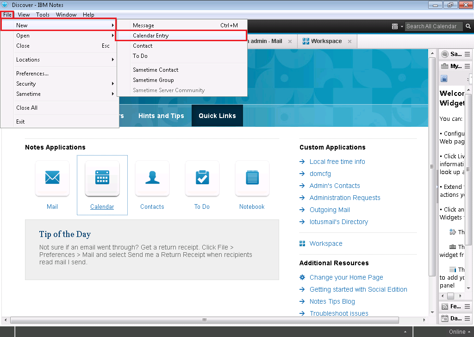Open the To Do application icon
This screenshot has width=474, height=337.
(x=202, y=178)
